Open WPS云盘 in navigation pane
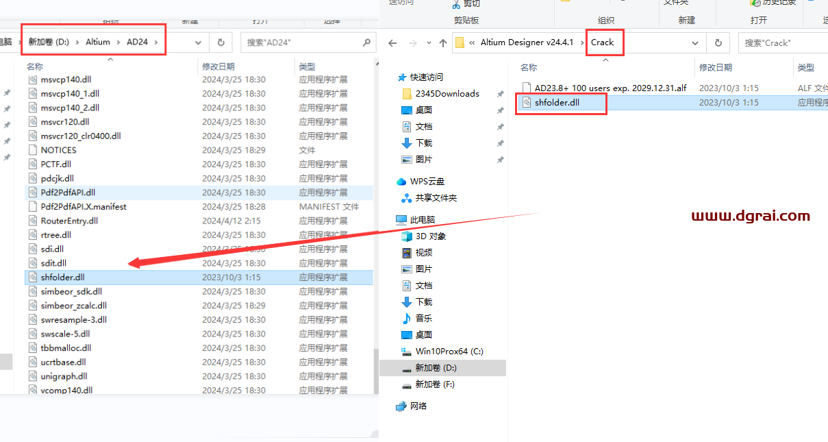 pos(427,181)
